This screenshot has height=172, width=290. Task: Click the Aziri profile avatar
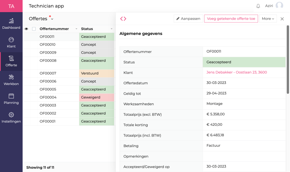[279, 6]
